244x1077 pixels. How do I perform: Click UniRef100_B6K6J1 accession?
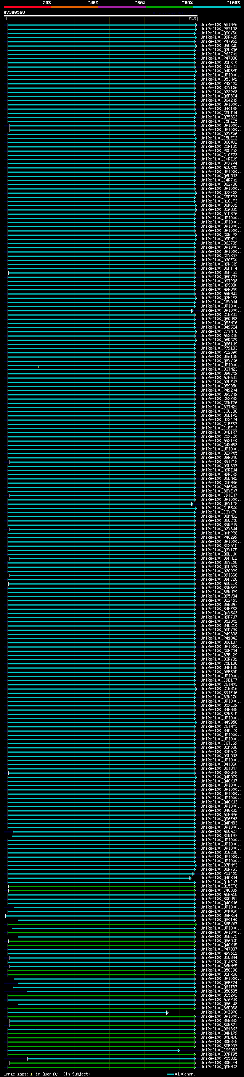[218, 205]
